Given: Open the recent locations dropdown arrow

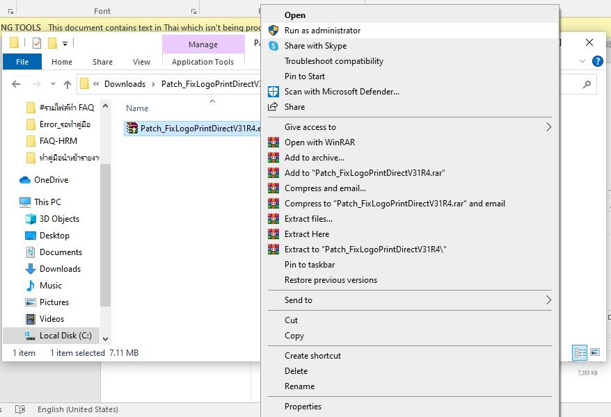Looking at the screenshot, I should click(x=53, y=84).
